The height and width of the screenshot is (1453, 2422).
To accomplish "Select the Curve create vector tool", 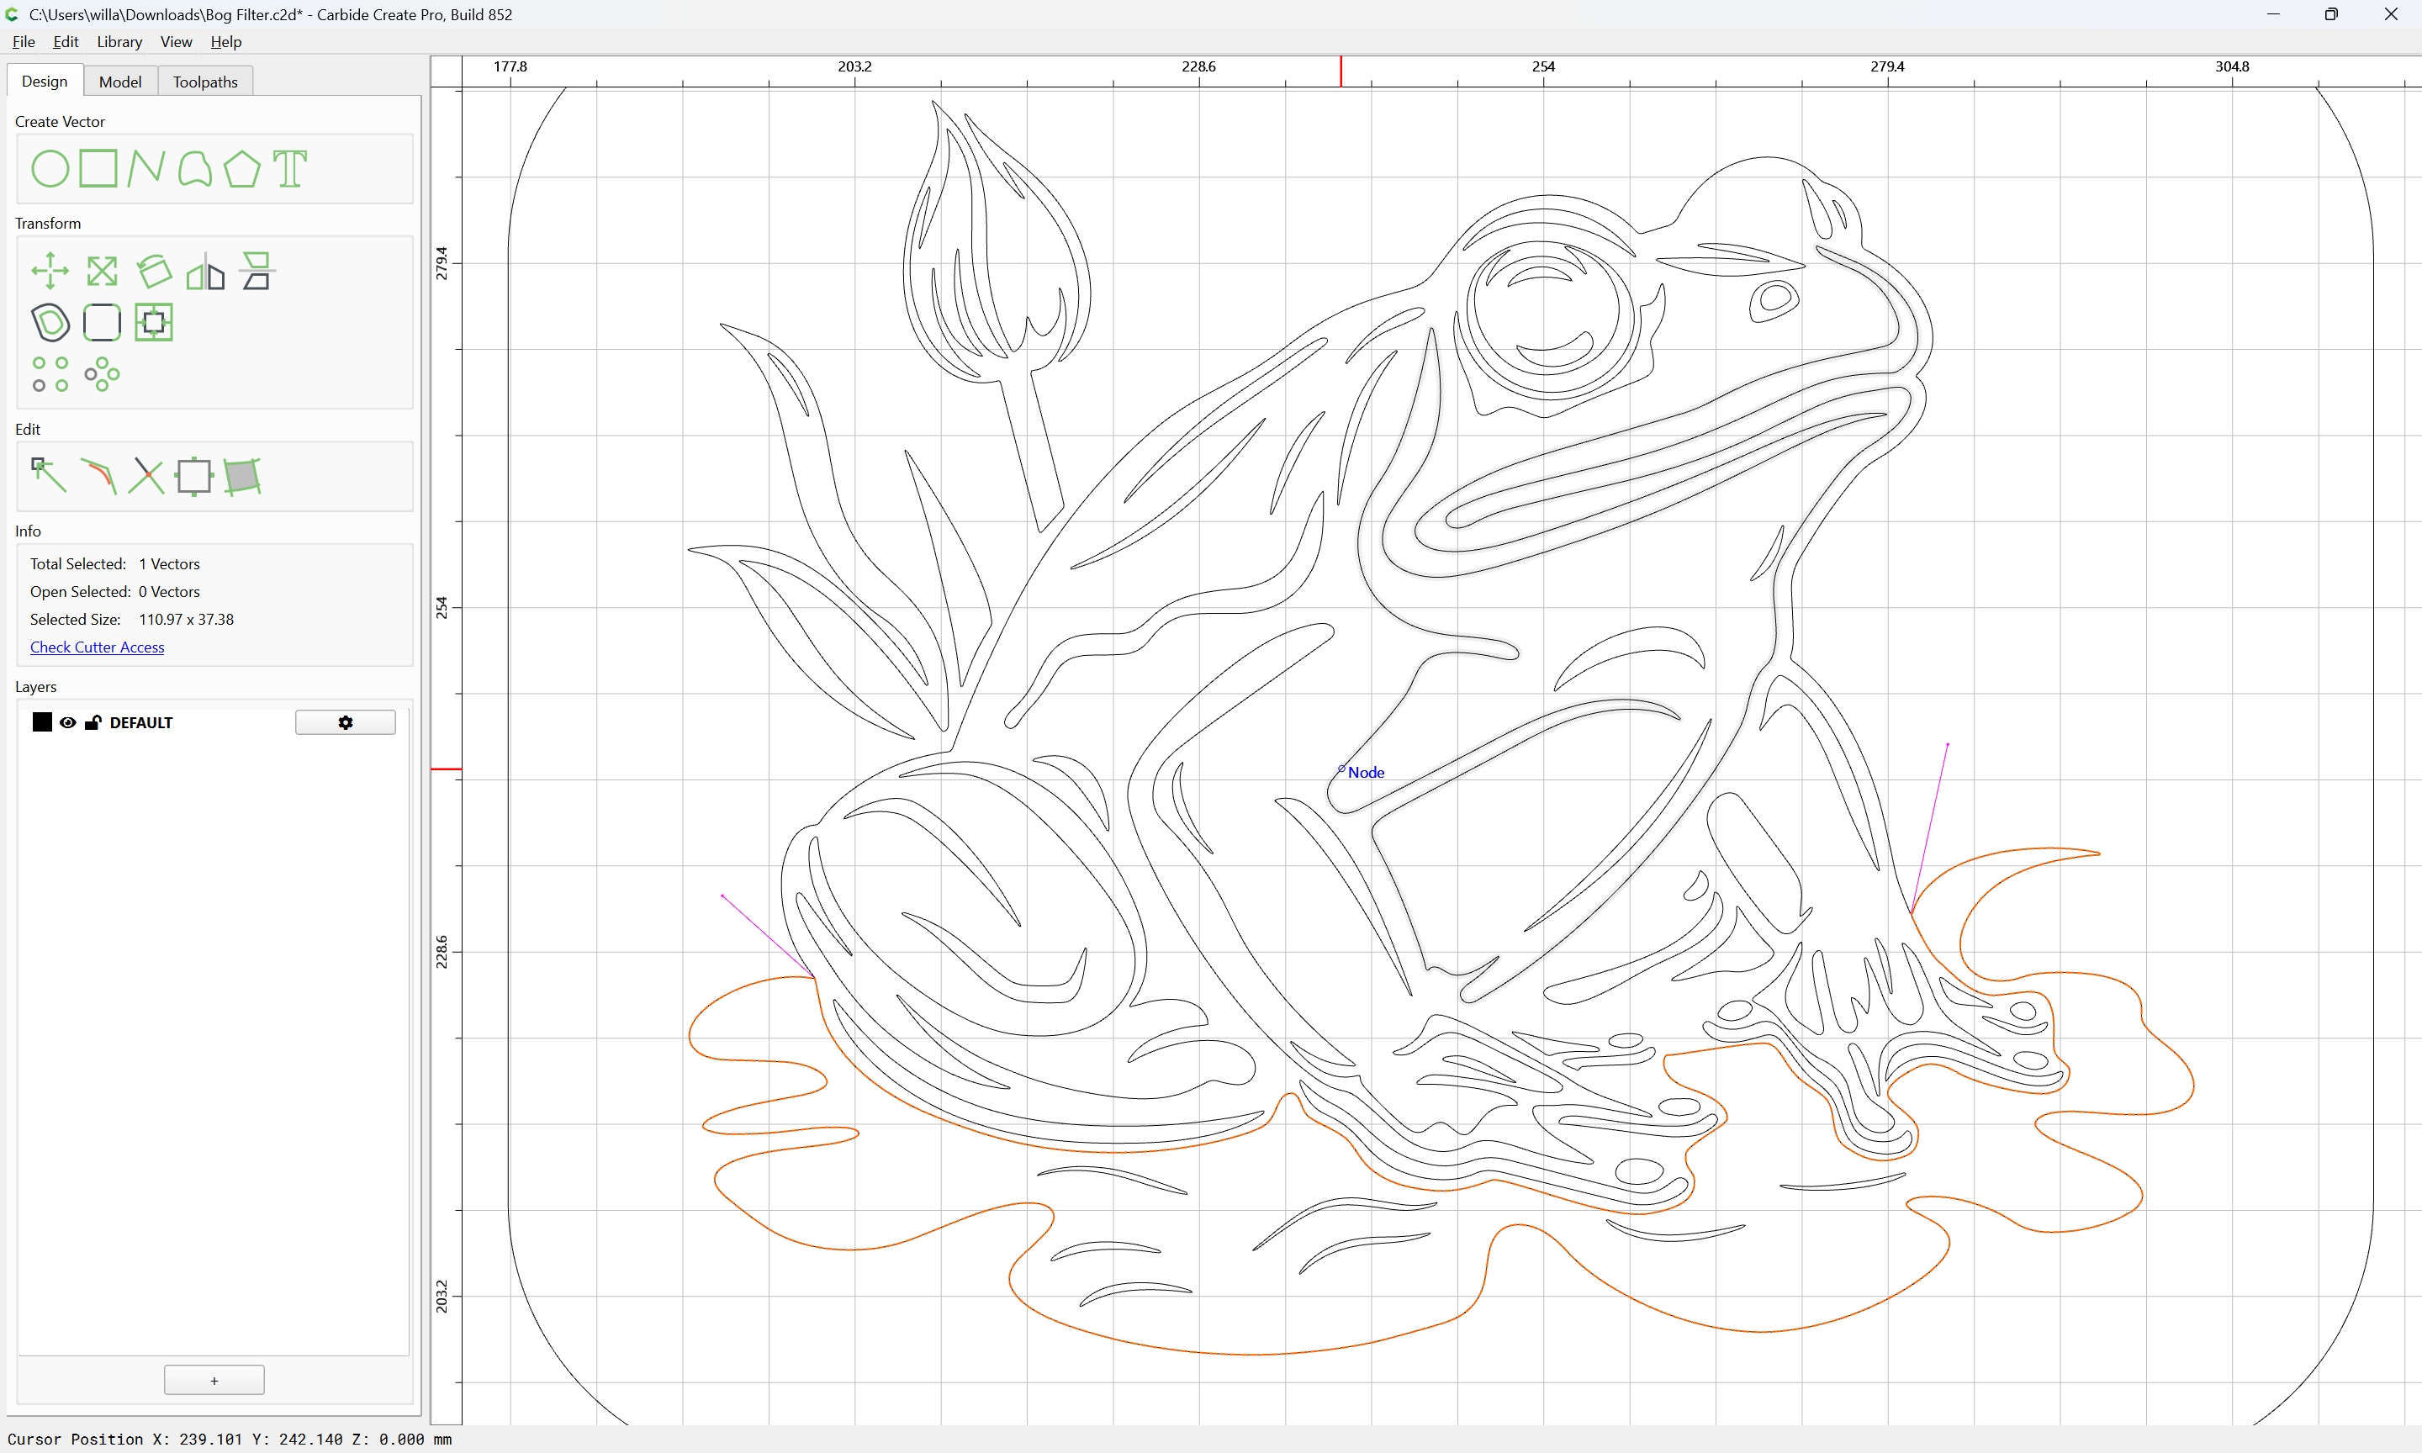I will 193,168.
